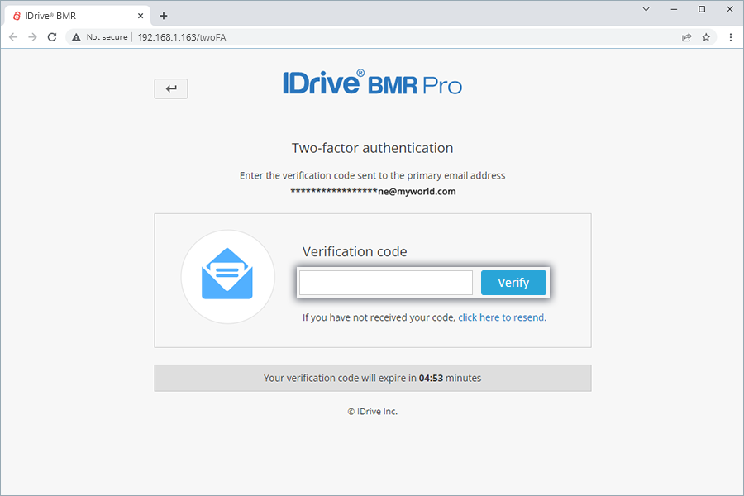This screenshot has height=496, width=744.
Task: Click the 'click here to resend' link
Action: point(502,317)
